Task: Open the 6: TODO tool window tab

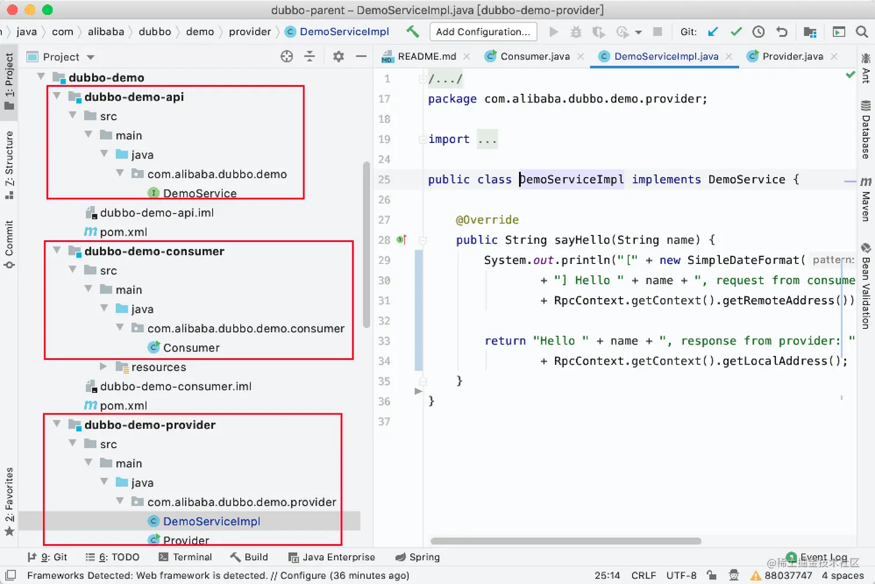Action: click(x=112, y=557)
